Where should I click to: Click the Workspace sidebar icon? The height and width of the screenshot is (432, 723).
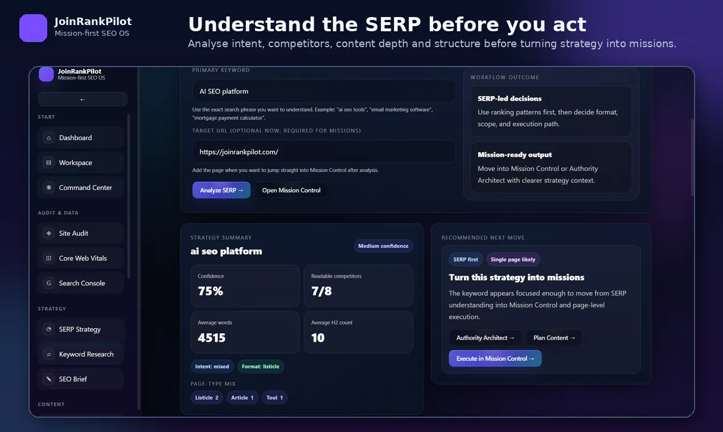click(x=48, y=163)
